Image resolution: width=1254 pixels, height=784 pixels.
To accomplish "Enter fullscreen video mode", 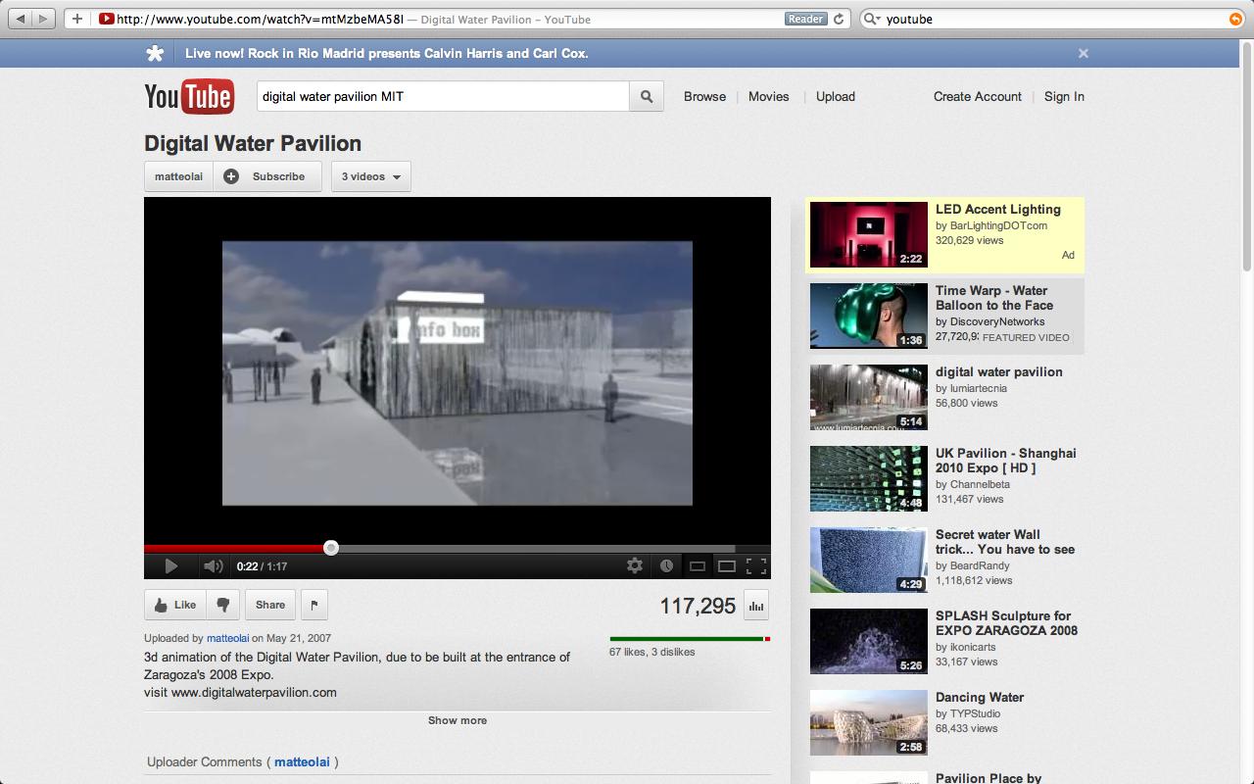I will [755, 565].
